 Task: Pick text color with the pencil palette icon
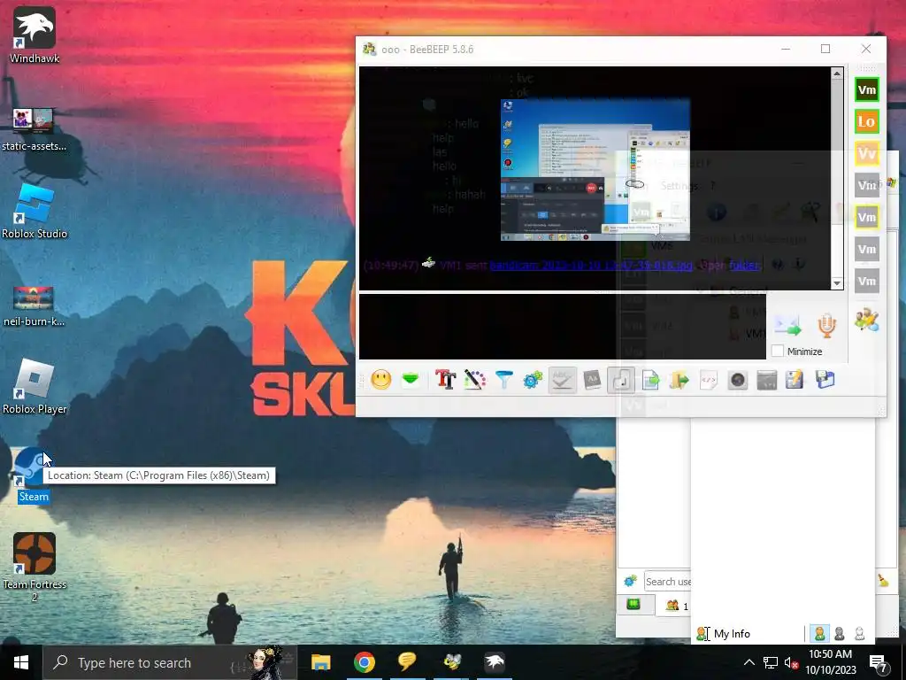pyautogui.click(x=474, y=380)
